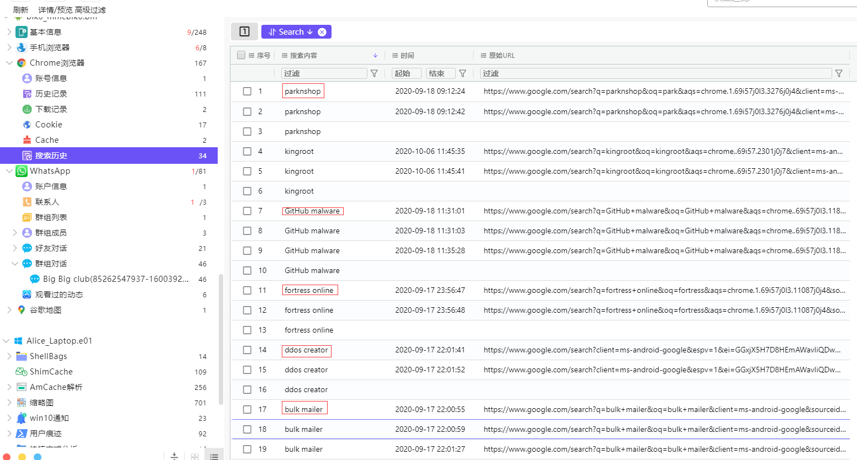
Task: Click 观看过的动态 icon
Action: 27,295
